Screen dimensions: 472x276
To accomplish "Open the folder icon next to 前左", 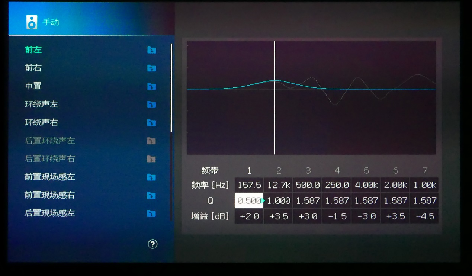I will point(151,50).
